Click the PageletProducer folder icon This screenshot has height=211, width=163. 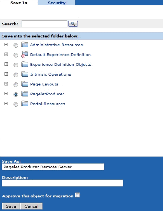pos(25,94)
